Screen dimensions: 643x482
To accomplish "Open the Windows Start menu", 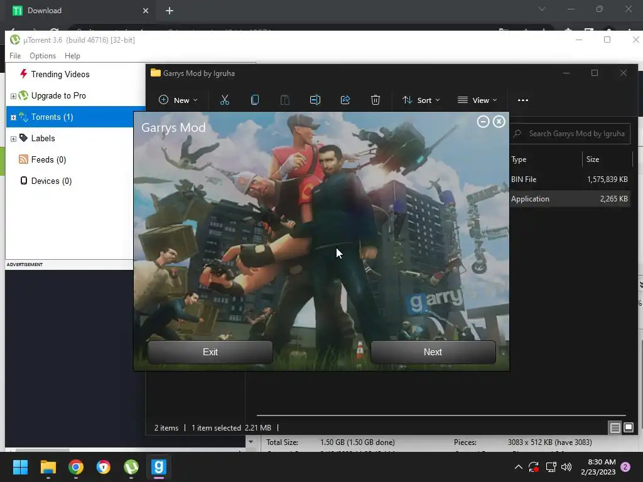I will coord(20,467).
